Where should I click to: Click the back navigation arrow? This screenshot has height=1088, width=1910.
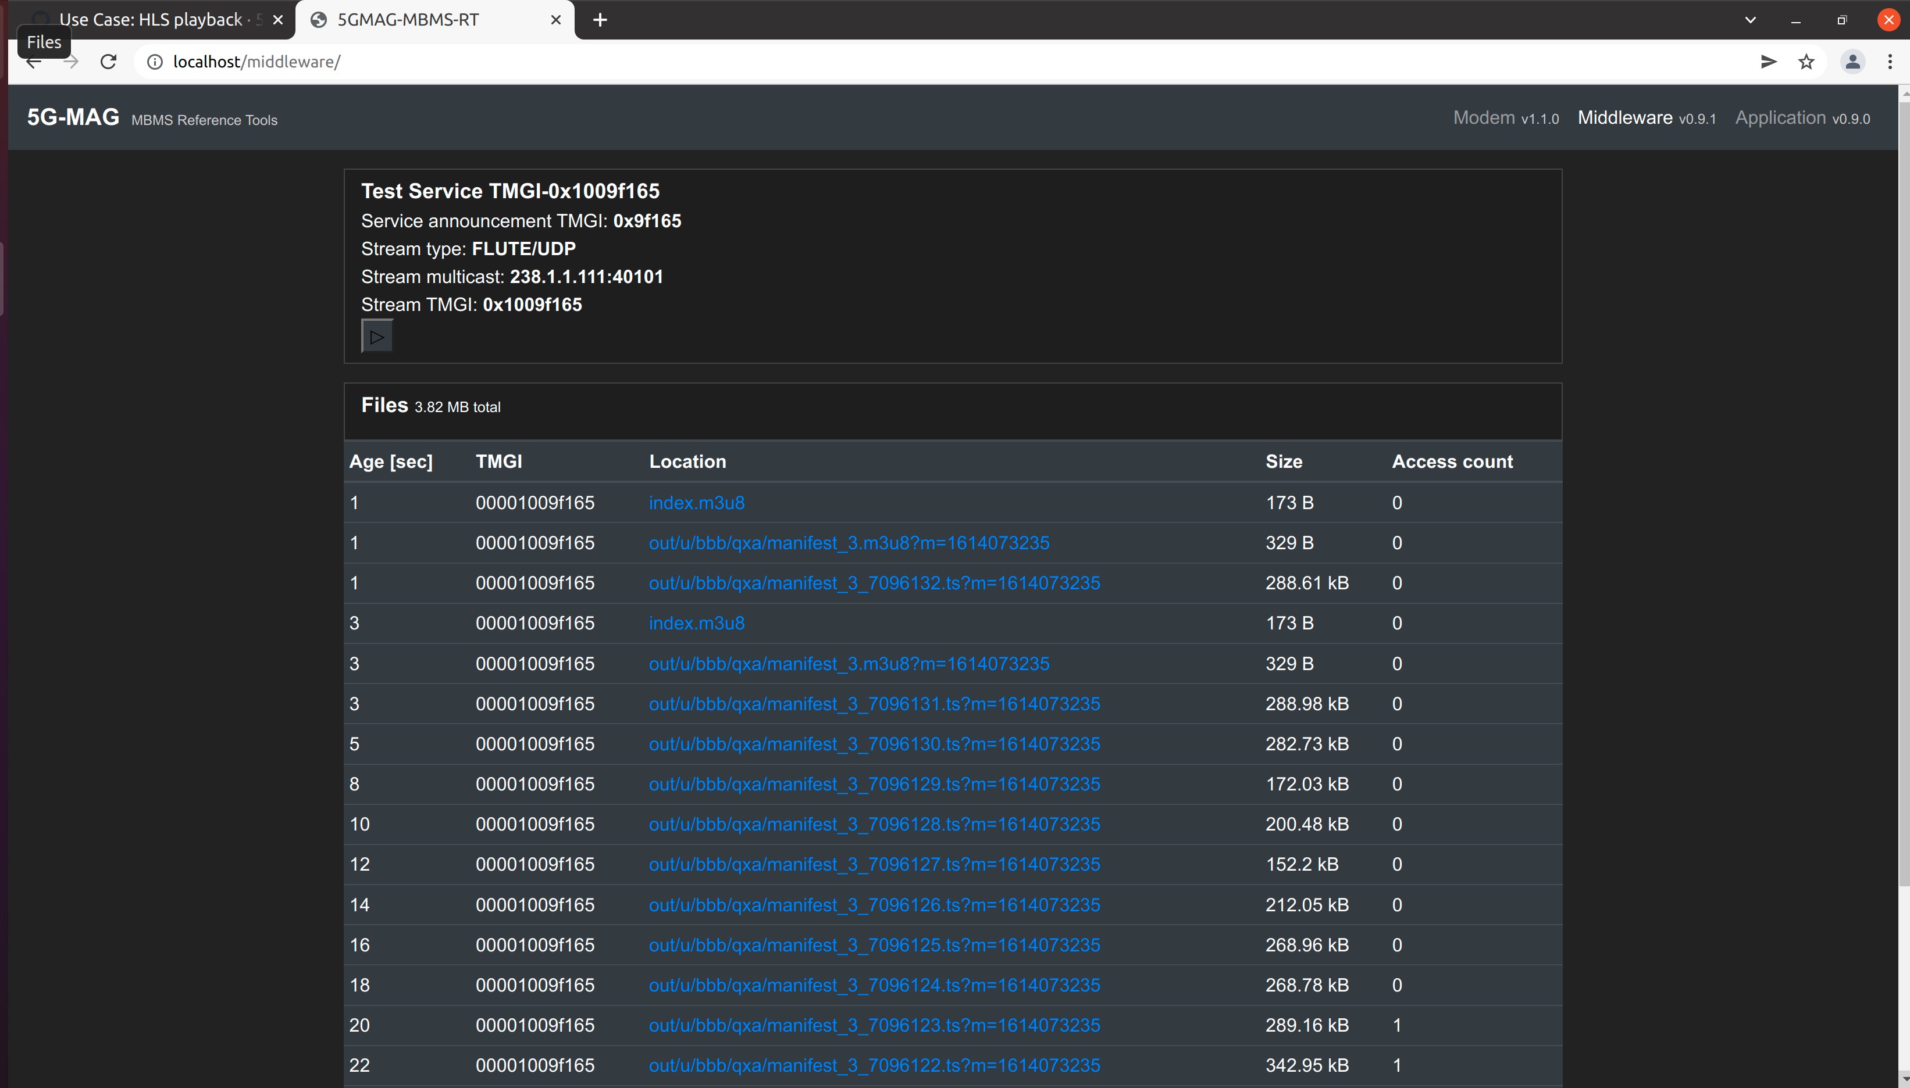coord(34,63)
